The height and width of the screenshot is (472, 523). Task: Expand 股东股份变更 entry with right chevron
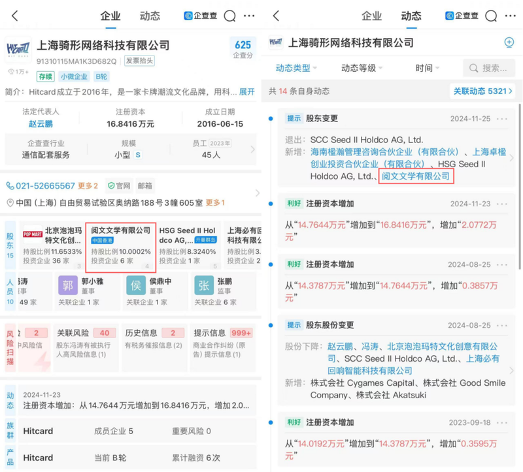click(512, 370)
